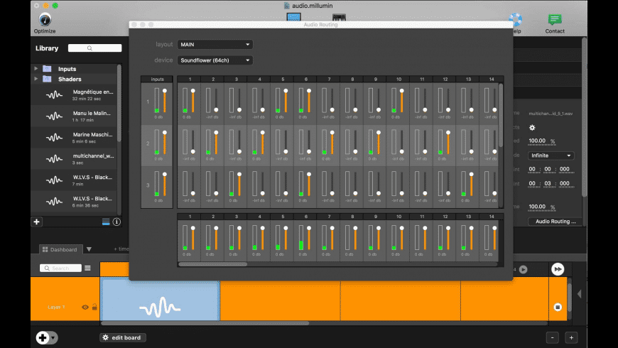Open the Contact chat icon
The width and height of the screenshot is (618, 348).
point(555,19)
